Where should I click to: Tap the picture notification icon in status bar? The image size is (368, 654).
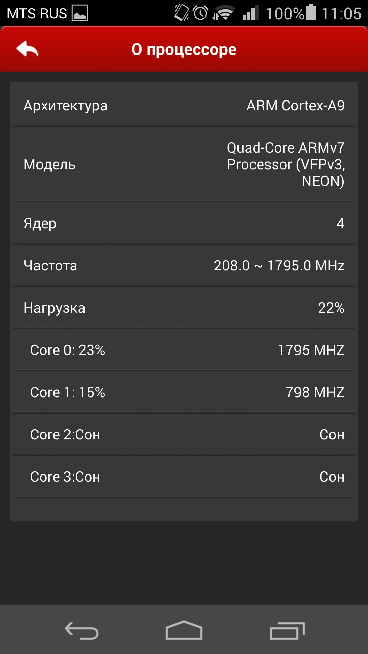pyautogui.click(x=80, y=13)
